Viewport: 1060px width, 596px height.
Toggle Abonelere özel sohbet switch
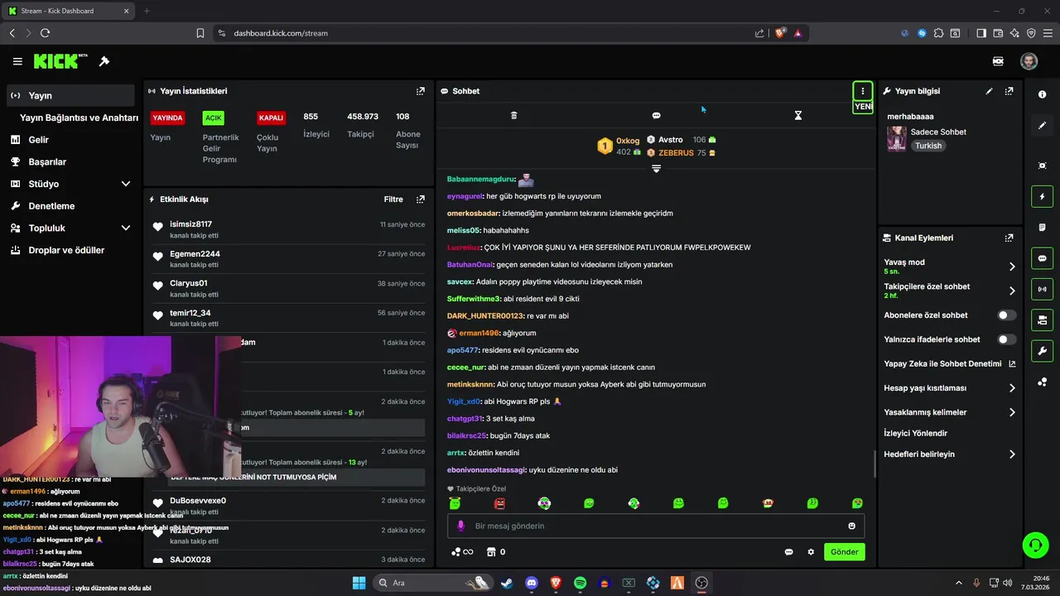[1007, 315]
